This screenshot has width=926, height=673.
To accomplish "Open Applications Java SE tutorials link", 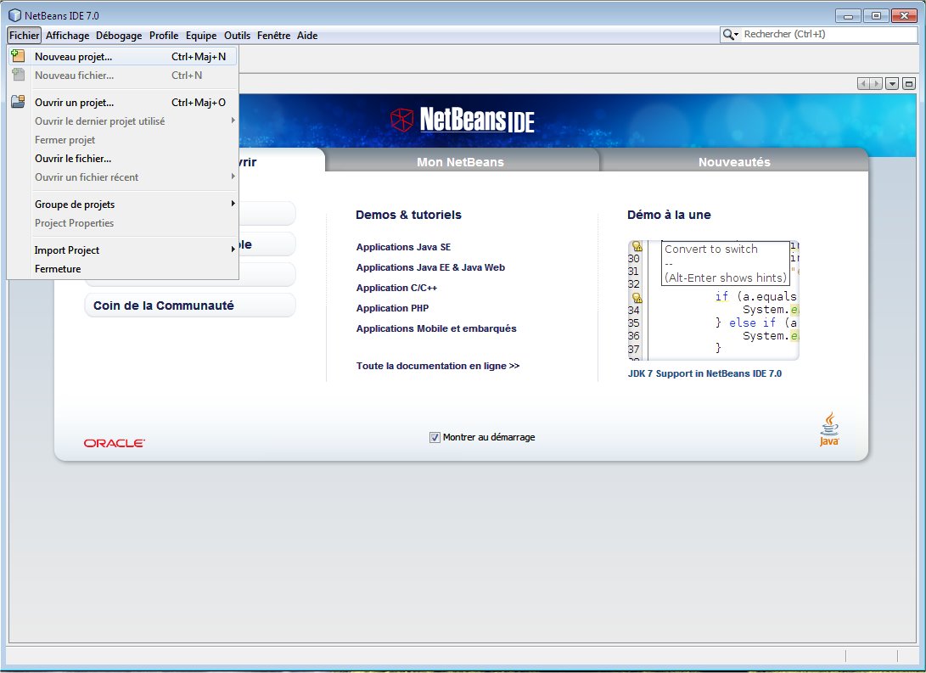I will click(x=403, y=247).
